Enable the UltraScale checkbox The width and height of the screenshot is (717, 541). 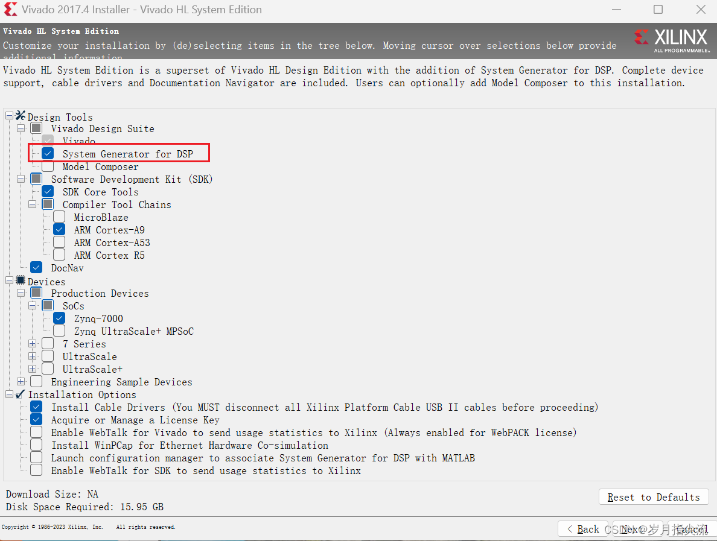coord(48,356)
